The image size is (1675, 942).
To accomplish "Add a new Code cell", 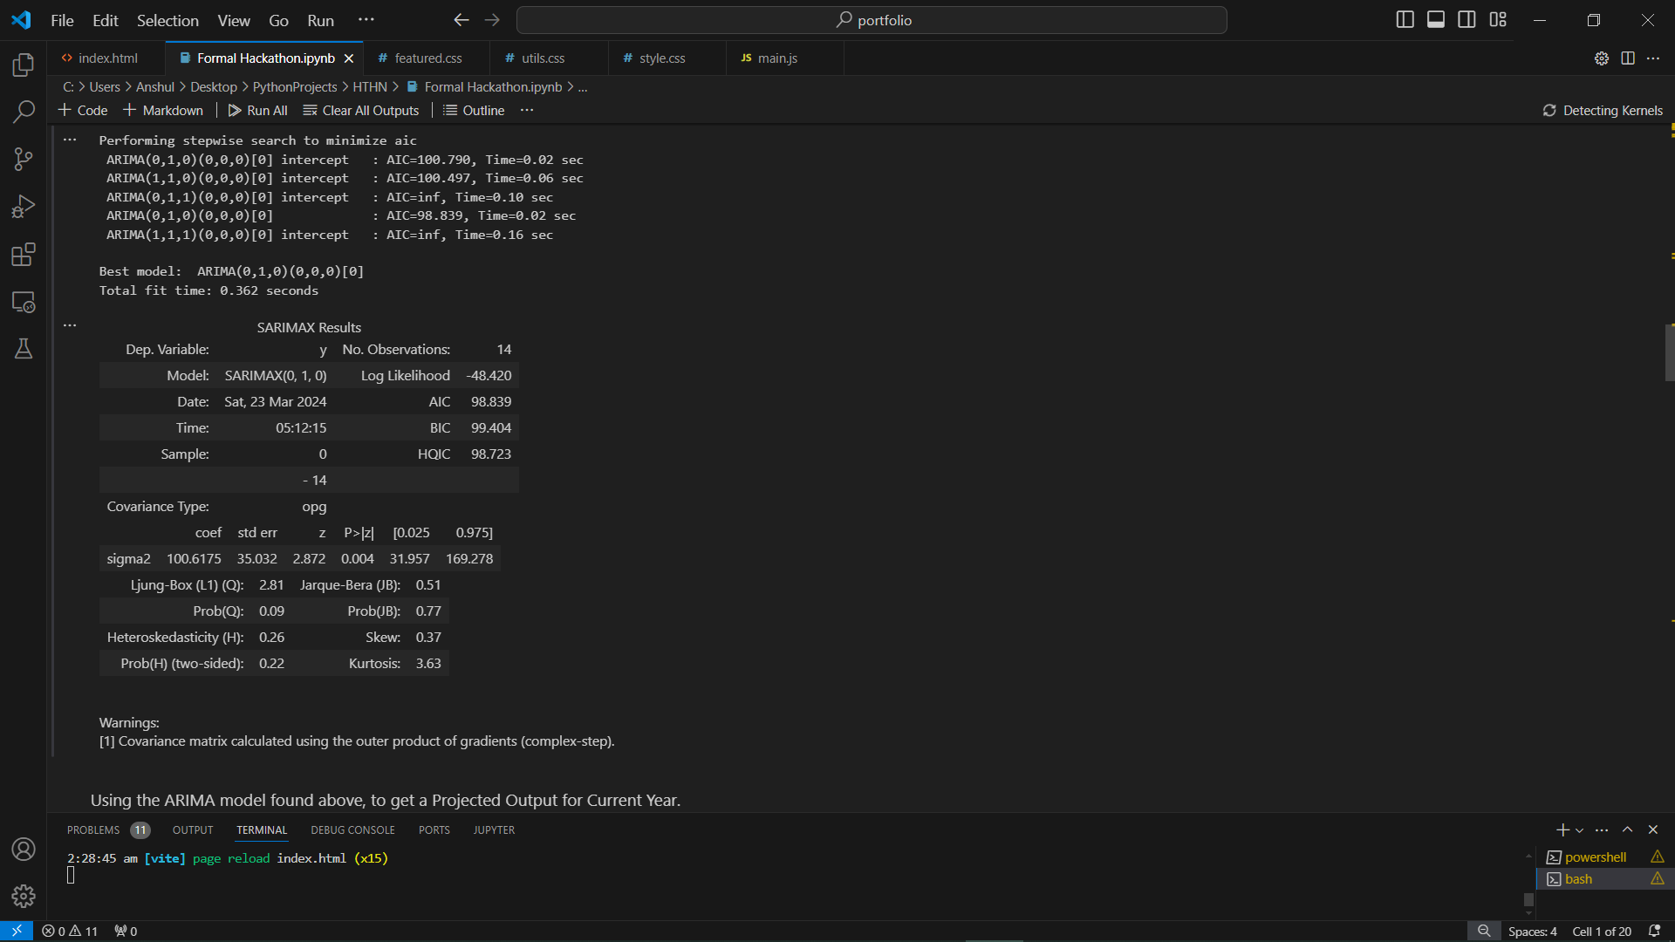I will 83,111.
